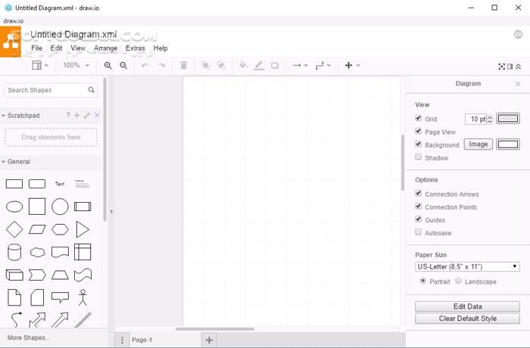
Task: Click More Shapes link
Action: tap(29, 337)
